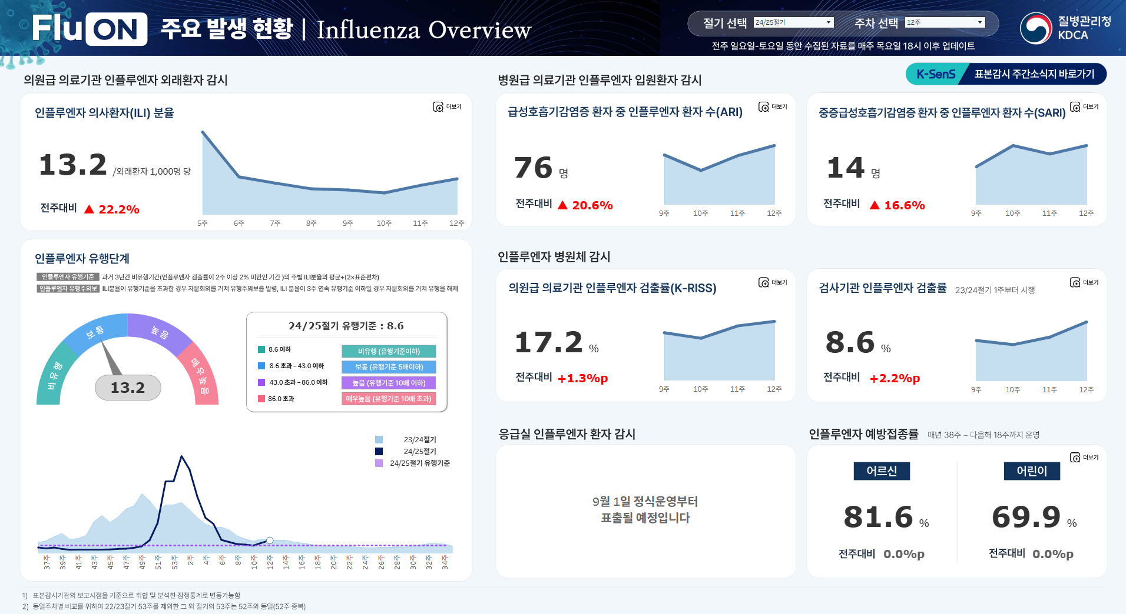This screenshot has width=1126, height=614.
Task: Select the 보통 (유행기준 5배이하) level label
Action: pos(389,367)
